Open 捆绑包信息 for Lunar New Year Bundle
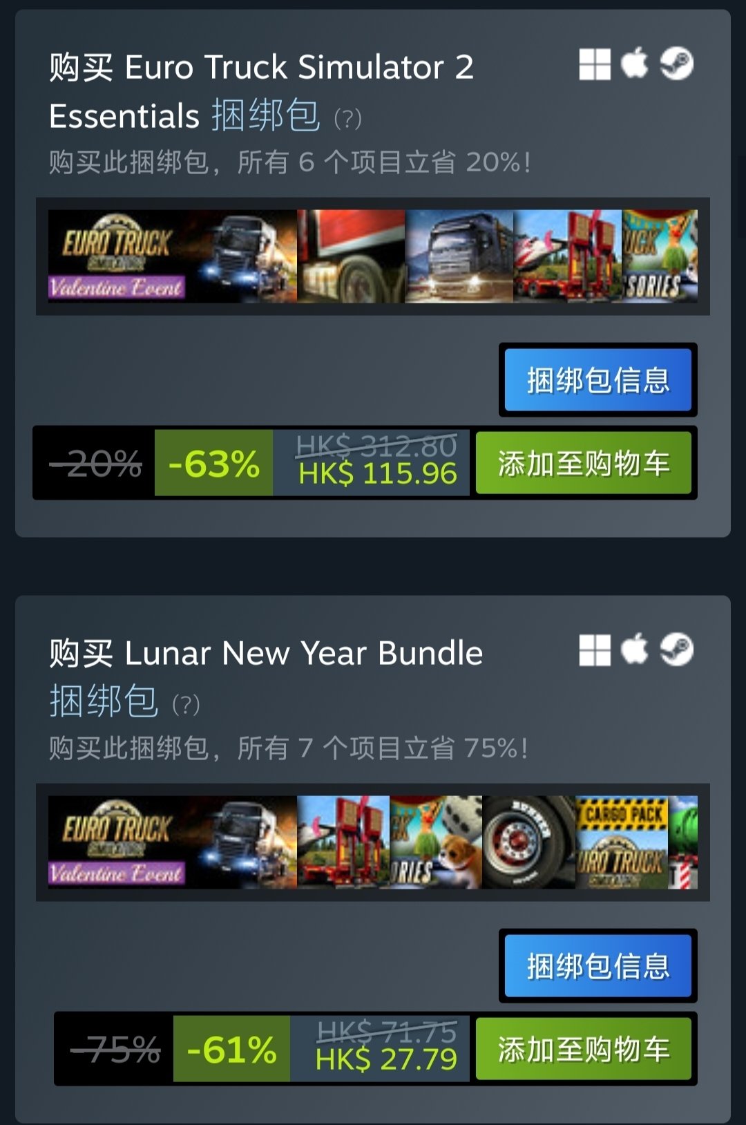Image resolution: width=746 pixels, height=1125 pixels. [598, 966]
